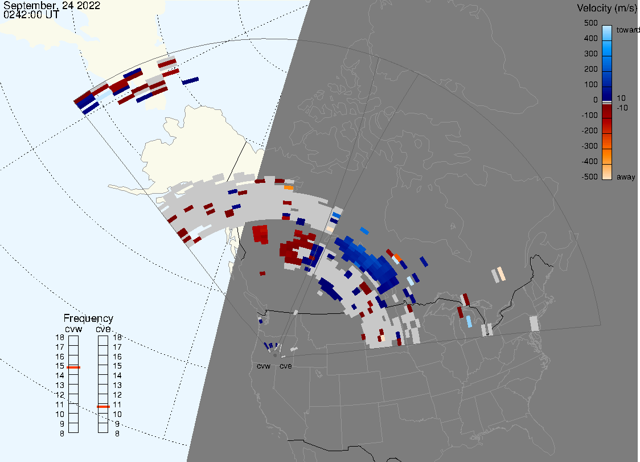Click the 'cve' radar site label on map

tap(286, 366)
